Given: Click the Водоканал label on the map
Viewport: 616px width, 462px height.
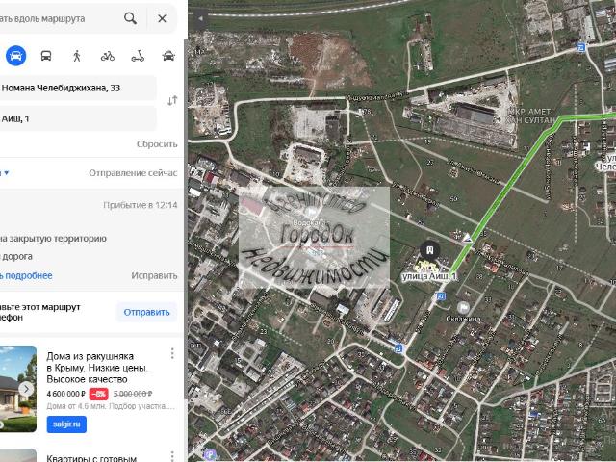Looking at the screenshot, I should click(x=310, y=222).
